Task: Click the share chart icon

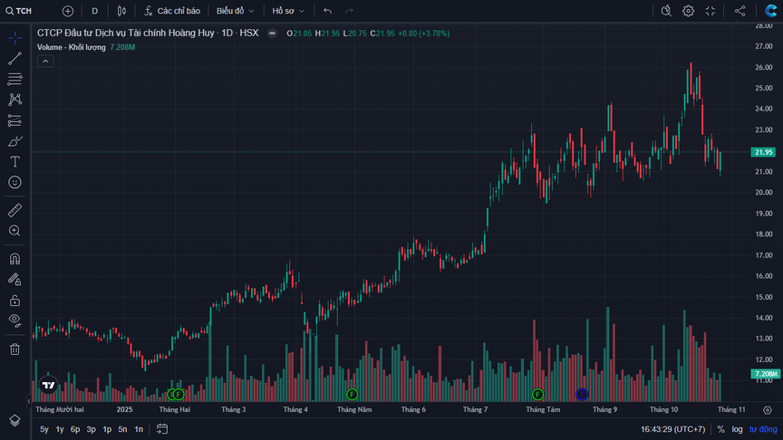Action: pos(740,11)
